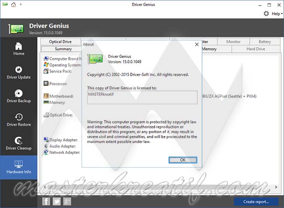This screenshot has width=284, height=208.
Task: Click the licensed-to MASTERkreatif field
Action: [x=142, y=97]
